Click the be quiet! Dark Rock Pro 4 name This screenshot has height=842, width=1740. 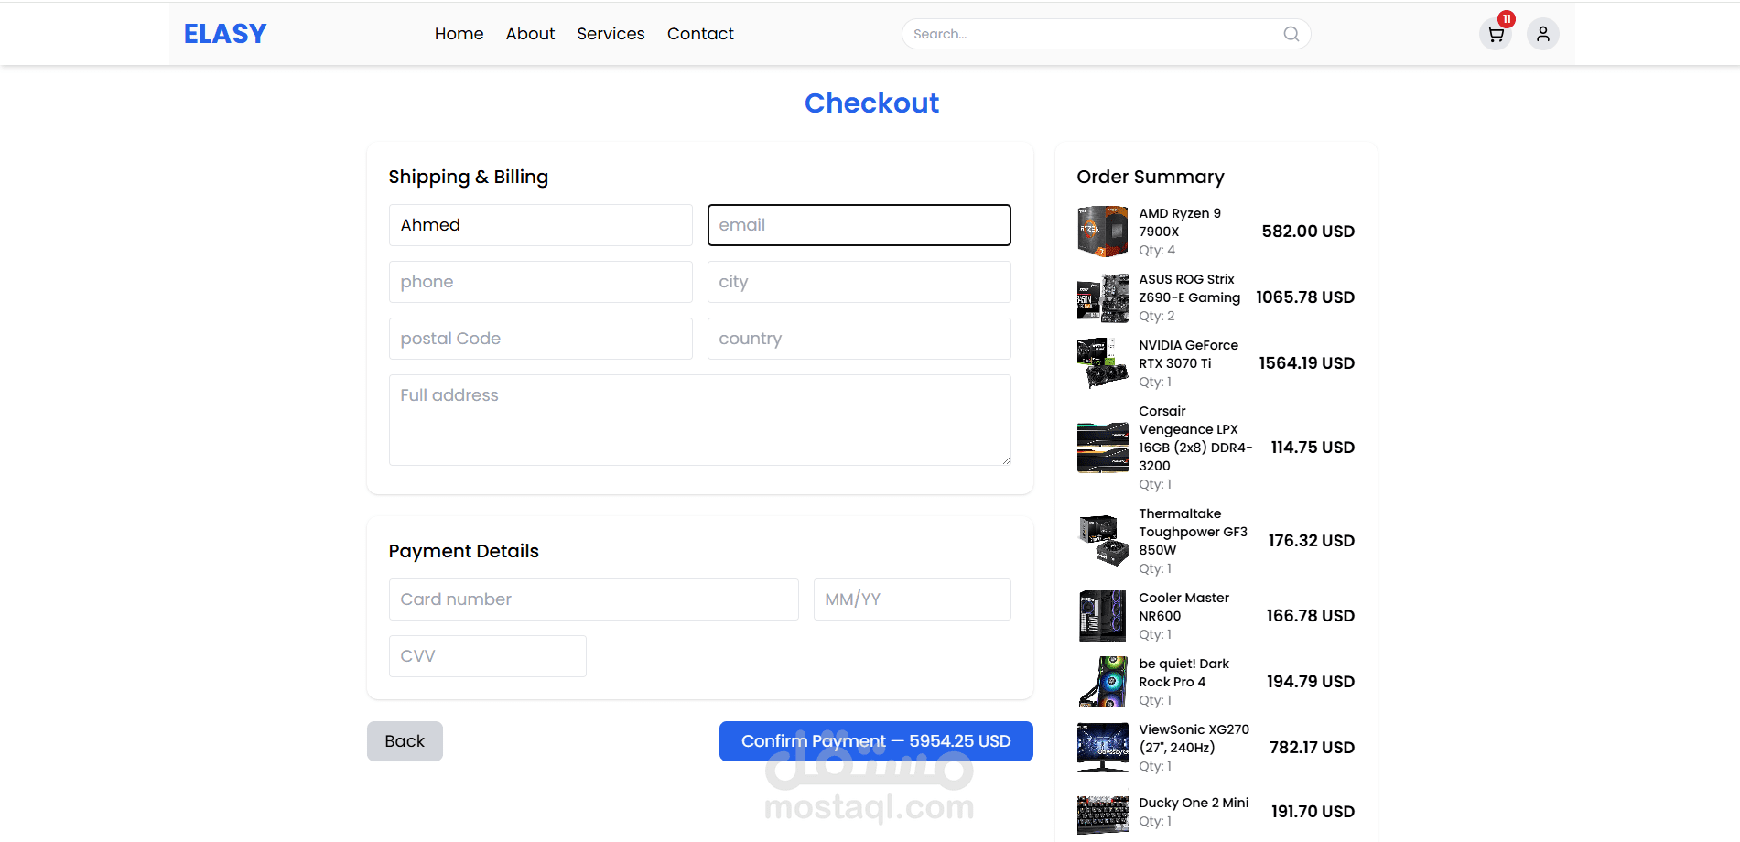click(1183, 673)
